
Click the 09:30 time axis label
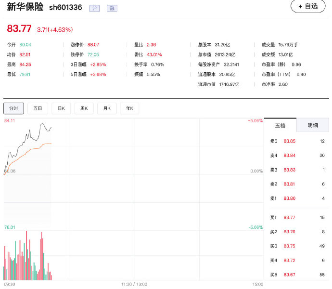point(10,284)
